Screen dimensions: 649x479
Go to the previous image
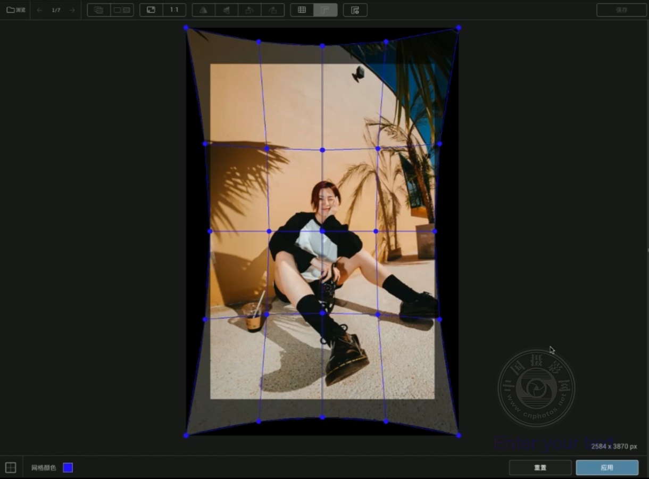pos(40,10)
